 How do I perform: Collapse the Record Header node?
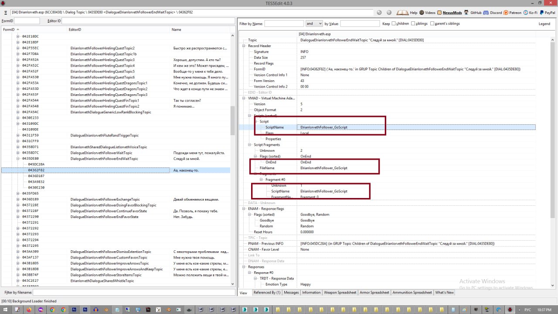pos(244,46)
